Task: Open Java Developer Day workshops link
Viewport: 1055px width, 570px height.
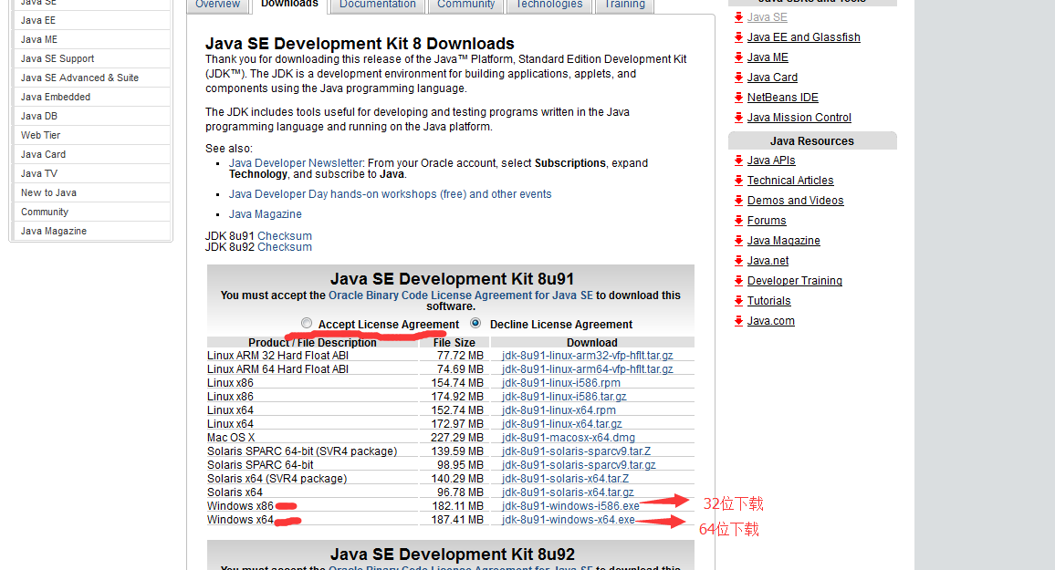Action: 391,194
